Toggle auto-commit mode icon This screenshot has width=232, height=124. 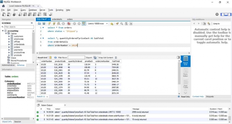[x=84, y=24]
